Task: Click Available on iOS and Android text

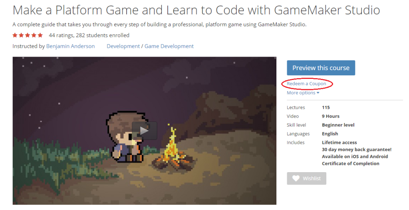Action: coord(355,156)
